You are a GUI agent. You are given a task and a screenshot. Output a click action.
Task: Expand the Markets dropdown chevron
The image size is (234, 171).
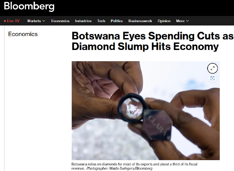(44, 21)
